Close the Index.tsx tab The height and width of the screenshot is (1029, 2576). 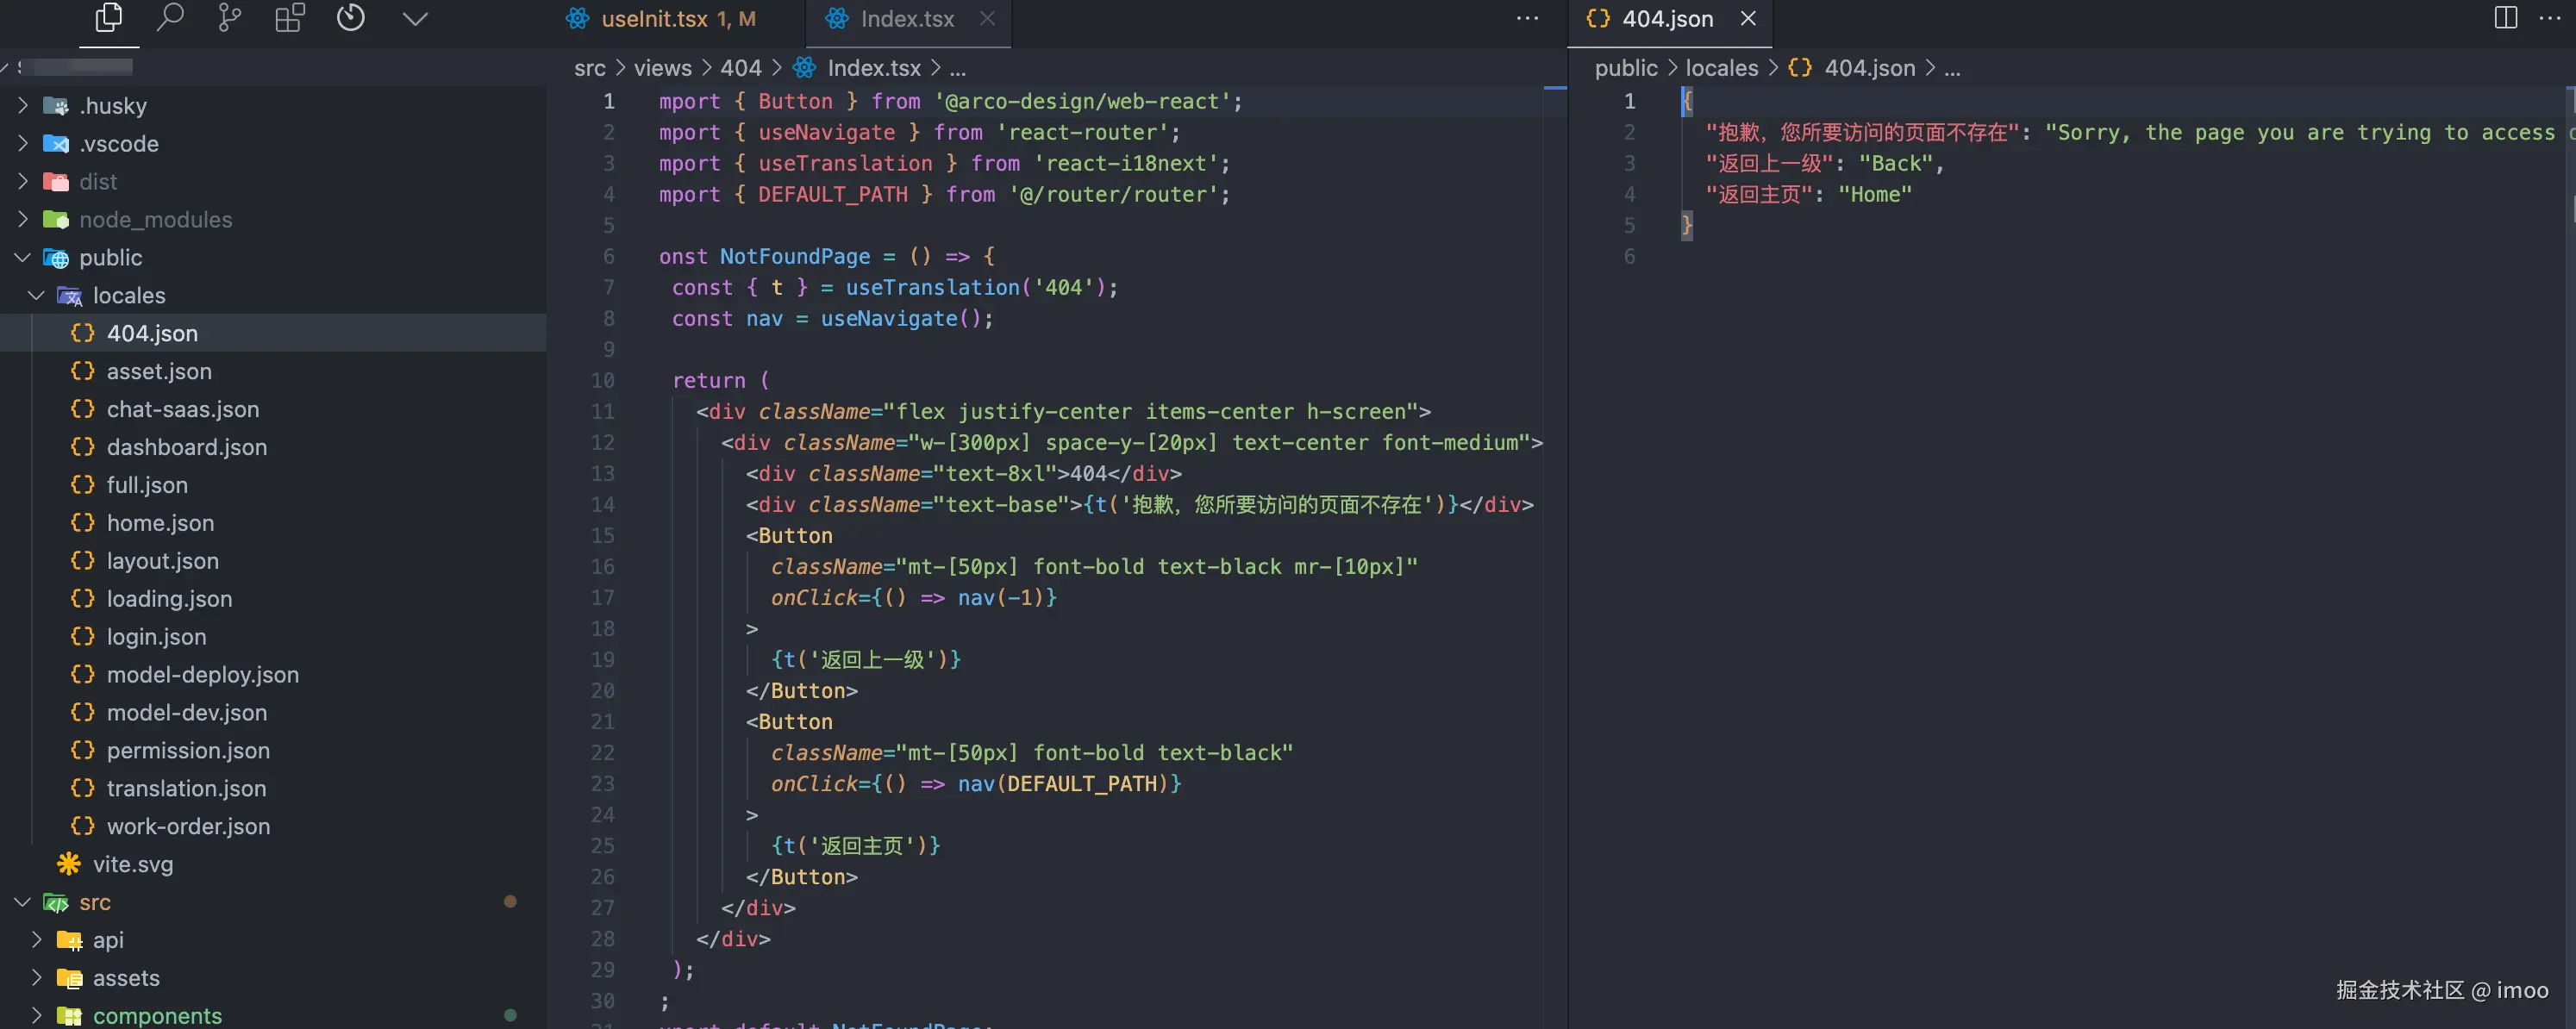(x=987, y=19)
